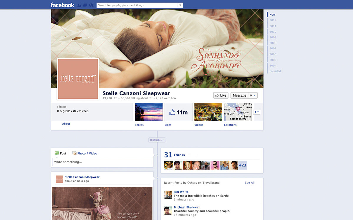Image resolution: width=353 pixels, height=220 pixels.
Task: Open the 31 Friends link
Action: point(175,155)
